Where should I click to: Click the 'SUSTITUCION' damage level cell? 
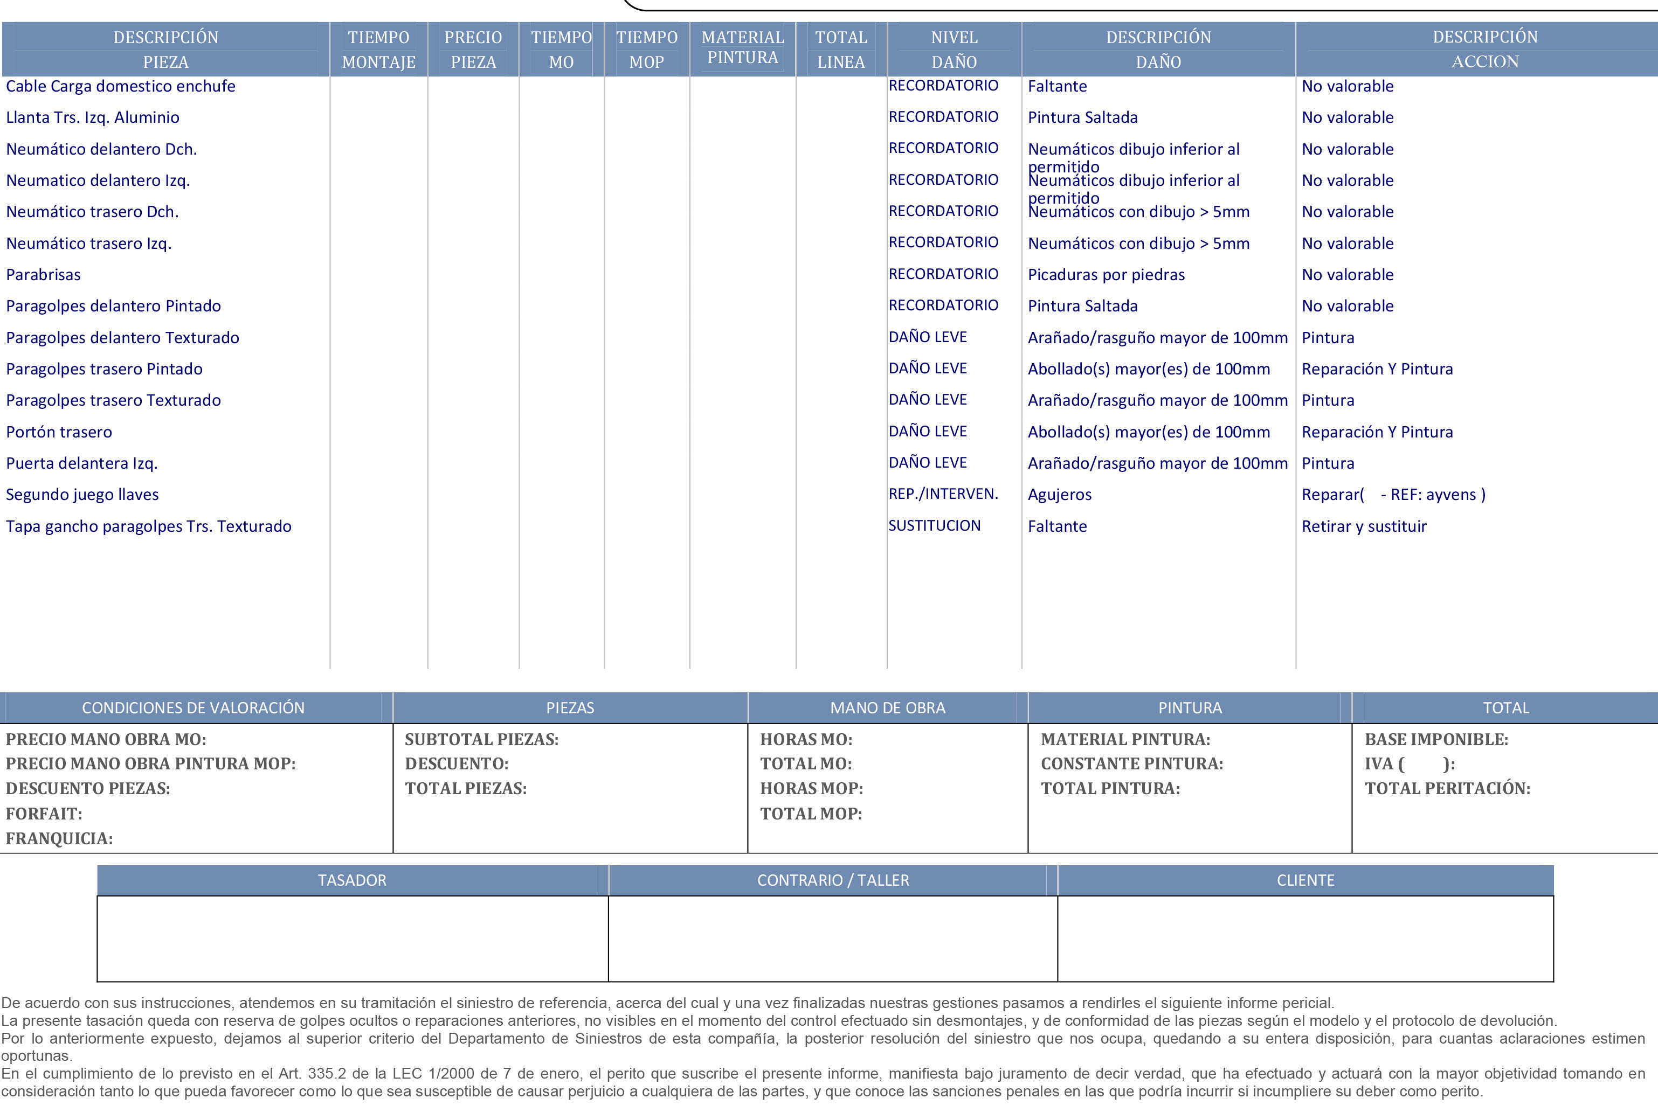[934, 526]
